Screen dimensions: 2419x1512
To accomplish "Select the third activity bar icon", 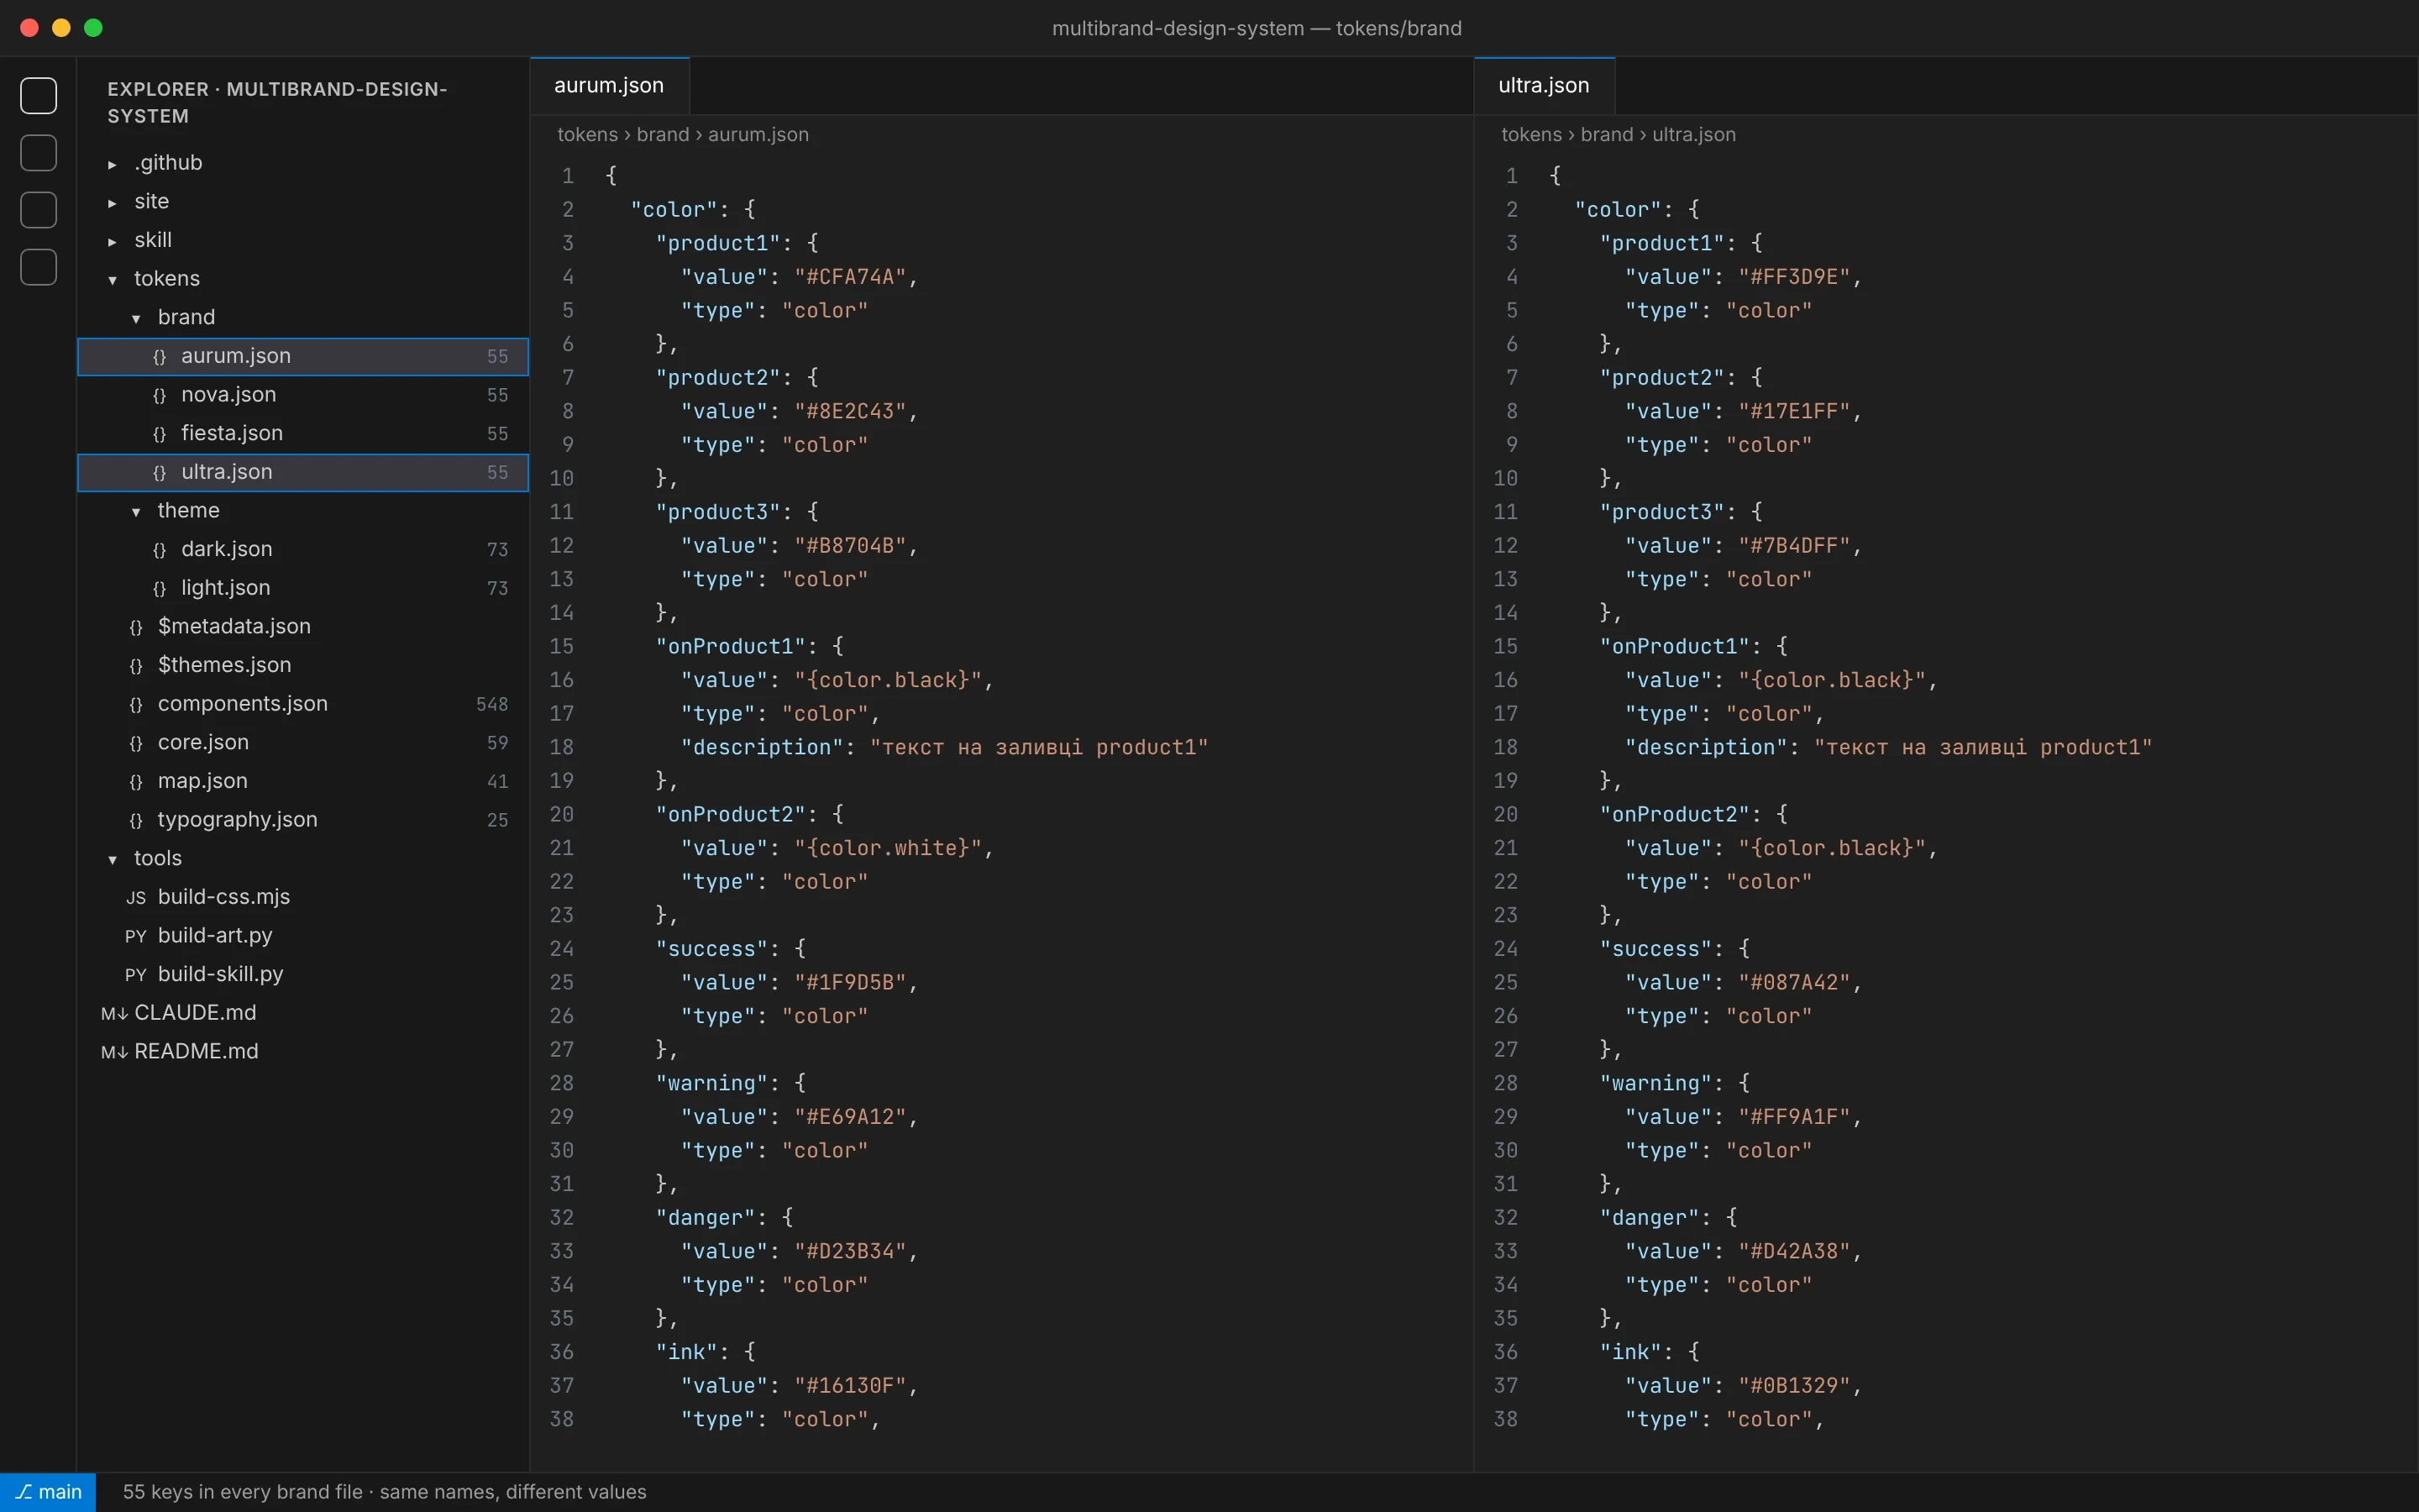I will point(39,210).
